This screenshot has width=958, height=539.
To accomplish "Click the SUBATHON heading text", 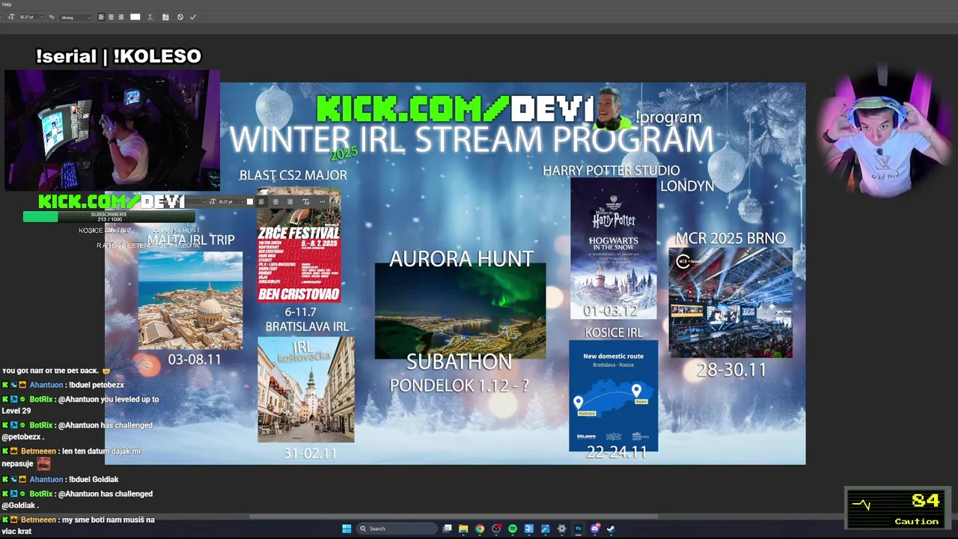I will pyautogui.click(x=459, y=362).
